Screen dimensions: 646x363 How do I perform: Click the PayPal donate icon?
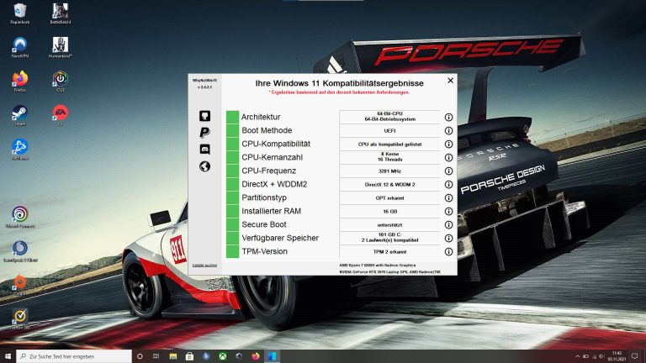[204, 132]
